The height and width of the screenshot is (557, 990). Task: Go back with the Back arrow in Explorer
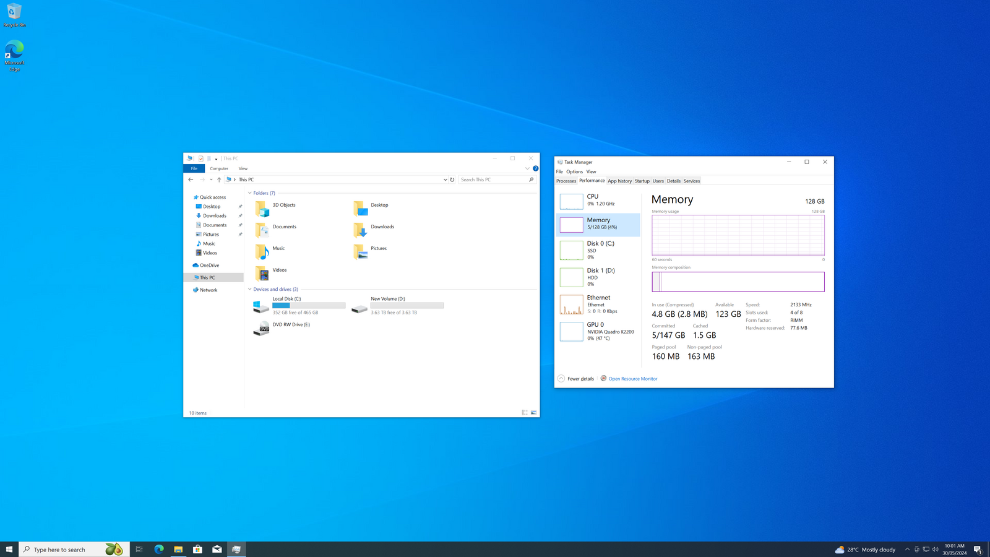[191, 179]
